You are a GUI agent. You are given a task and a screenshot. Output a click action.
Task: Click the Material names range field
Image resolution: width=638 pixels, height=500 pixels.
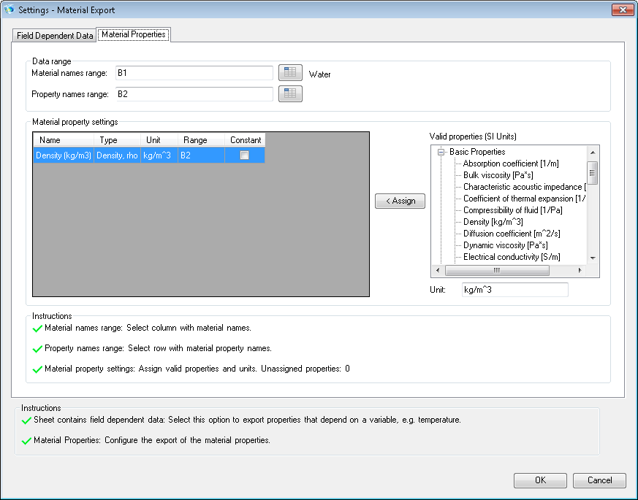pos(193,73)
